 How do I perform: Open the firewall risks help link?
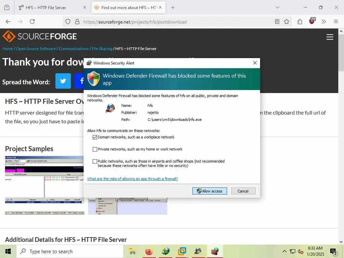[x=132, y=179]
